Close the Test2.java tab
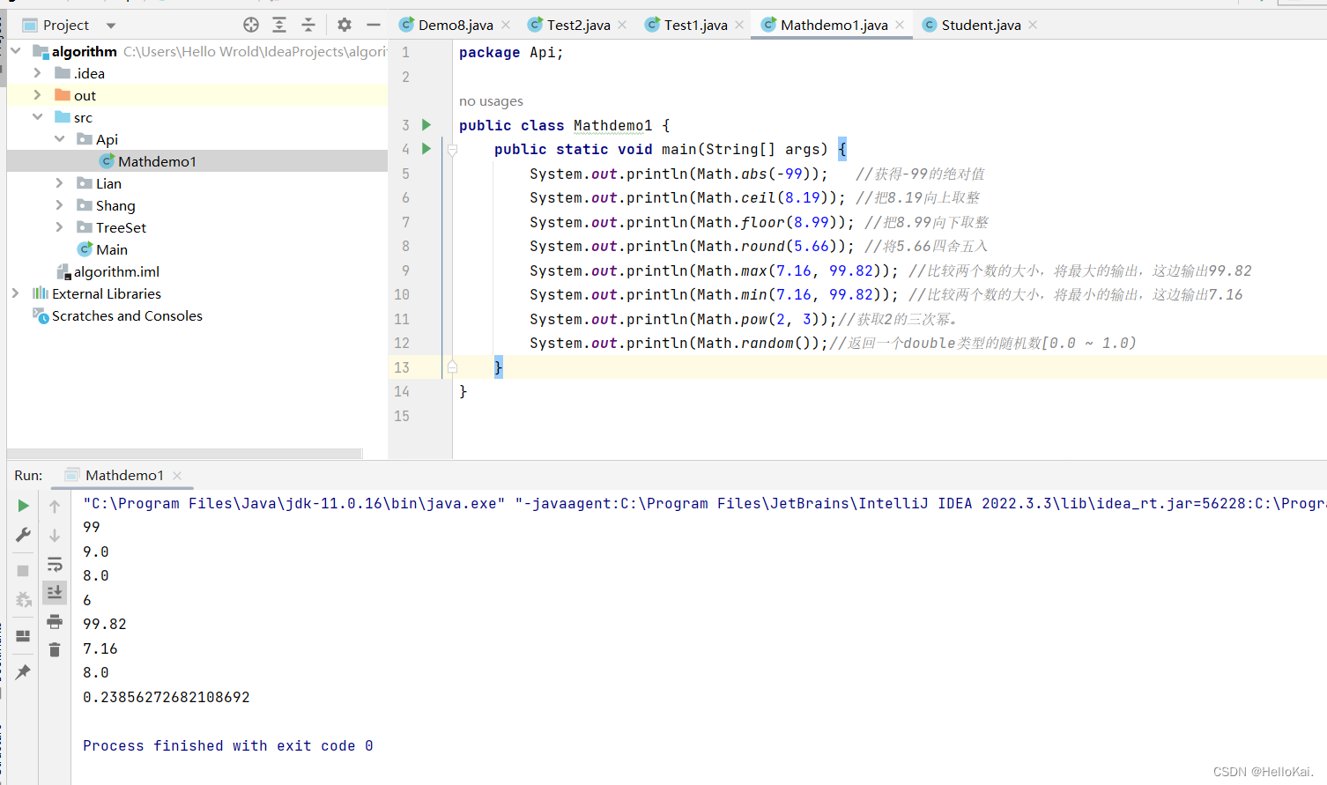1327x785 pixels. coord(622,25)
